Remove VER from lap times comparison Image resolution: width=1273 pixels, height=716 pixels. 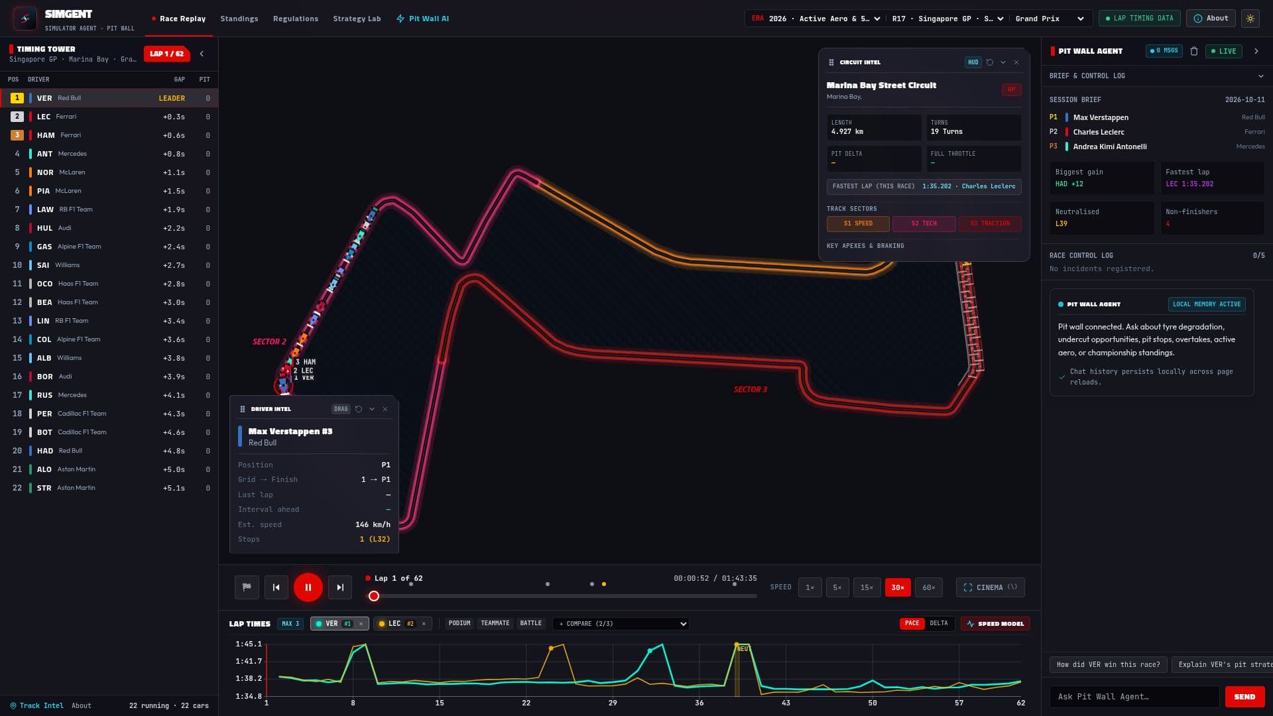(361, 624)
